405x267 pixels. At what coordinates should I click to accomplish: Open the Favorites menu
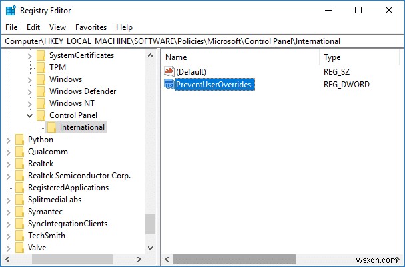pyautogui.click(x=91, y=27)
